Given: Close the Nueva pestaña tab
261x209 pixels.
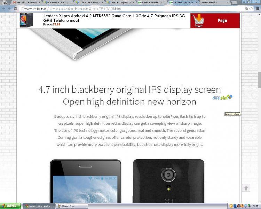Looking at the screenshot, I should (x=228, y=3).
